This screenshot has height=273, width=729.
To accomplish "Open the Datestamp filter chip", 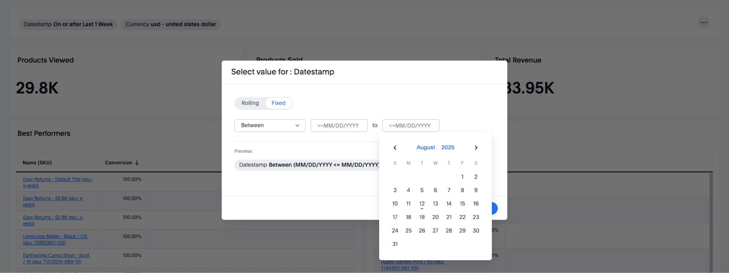I will pyautogui.click(x=68, y=25).
